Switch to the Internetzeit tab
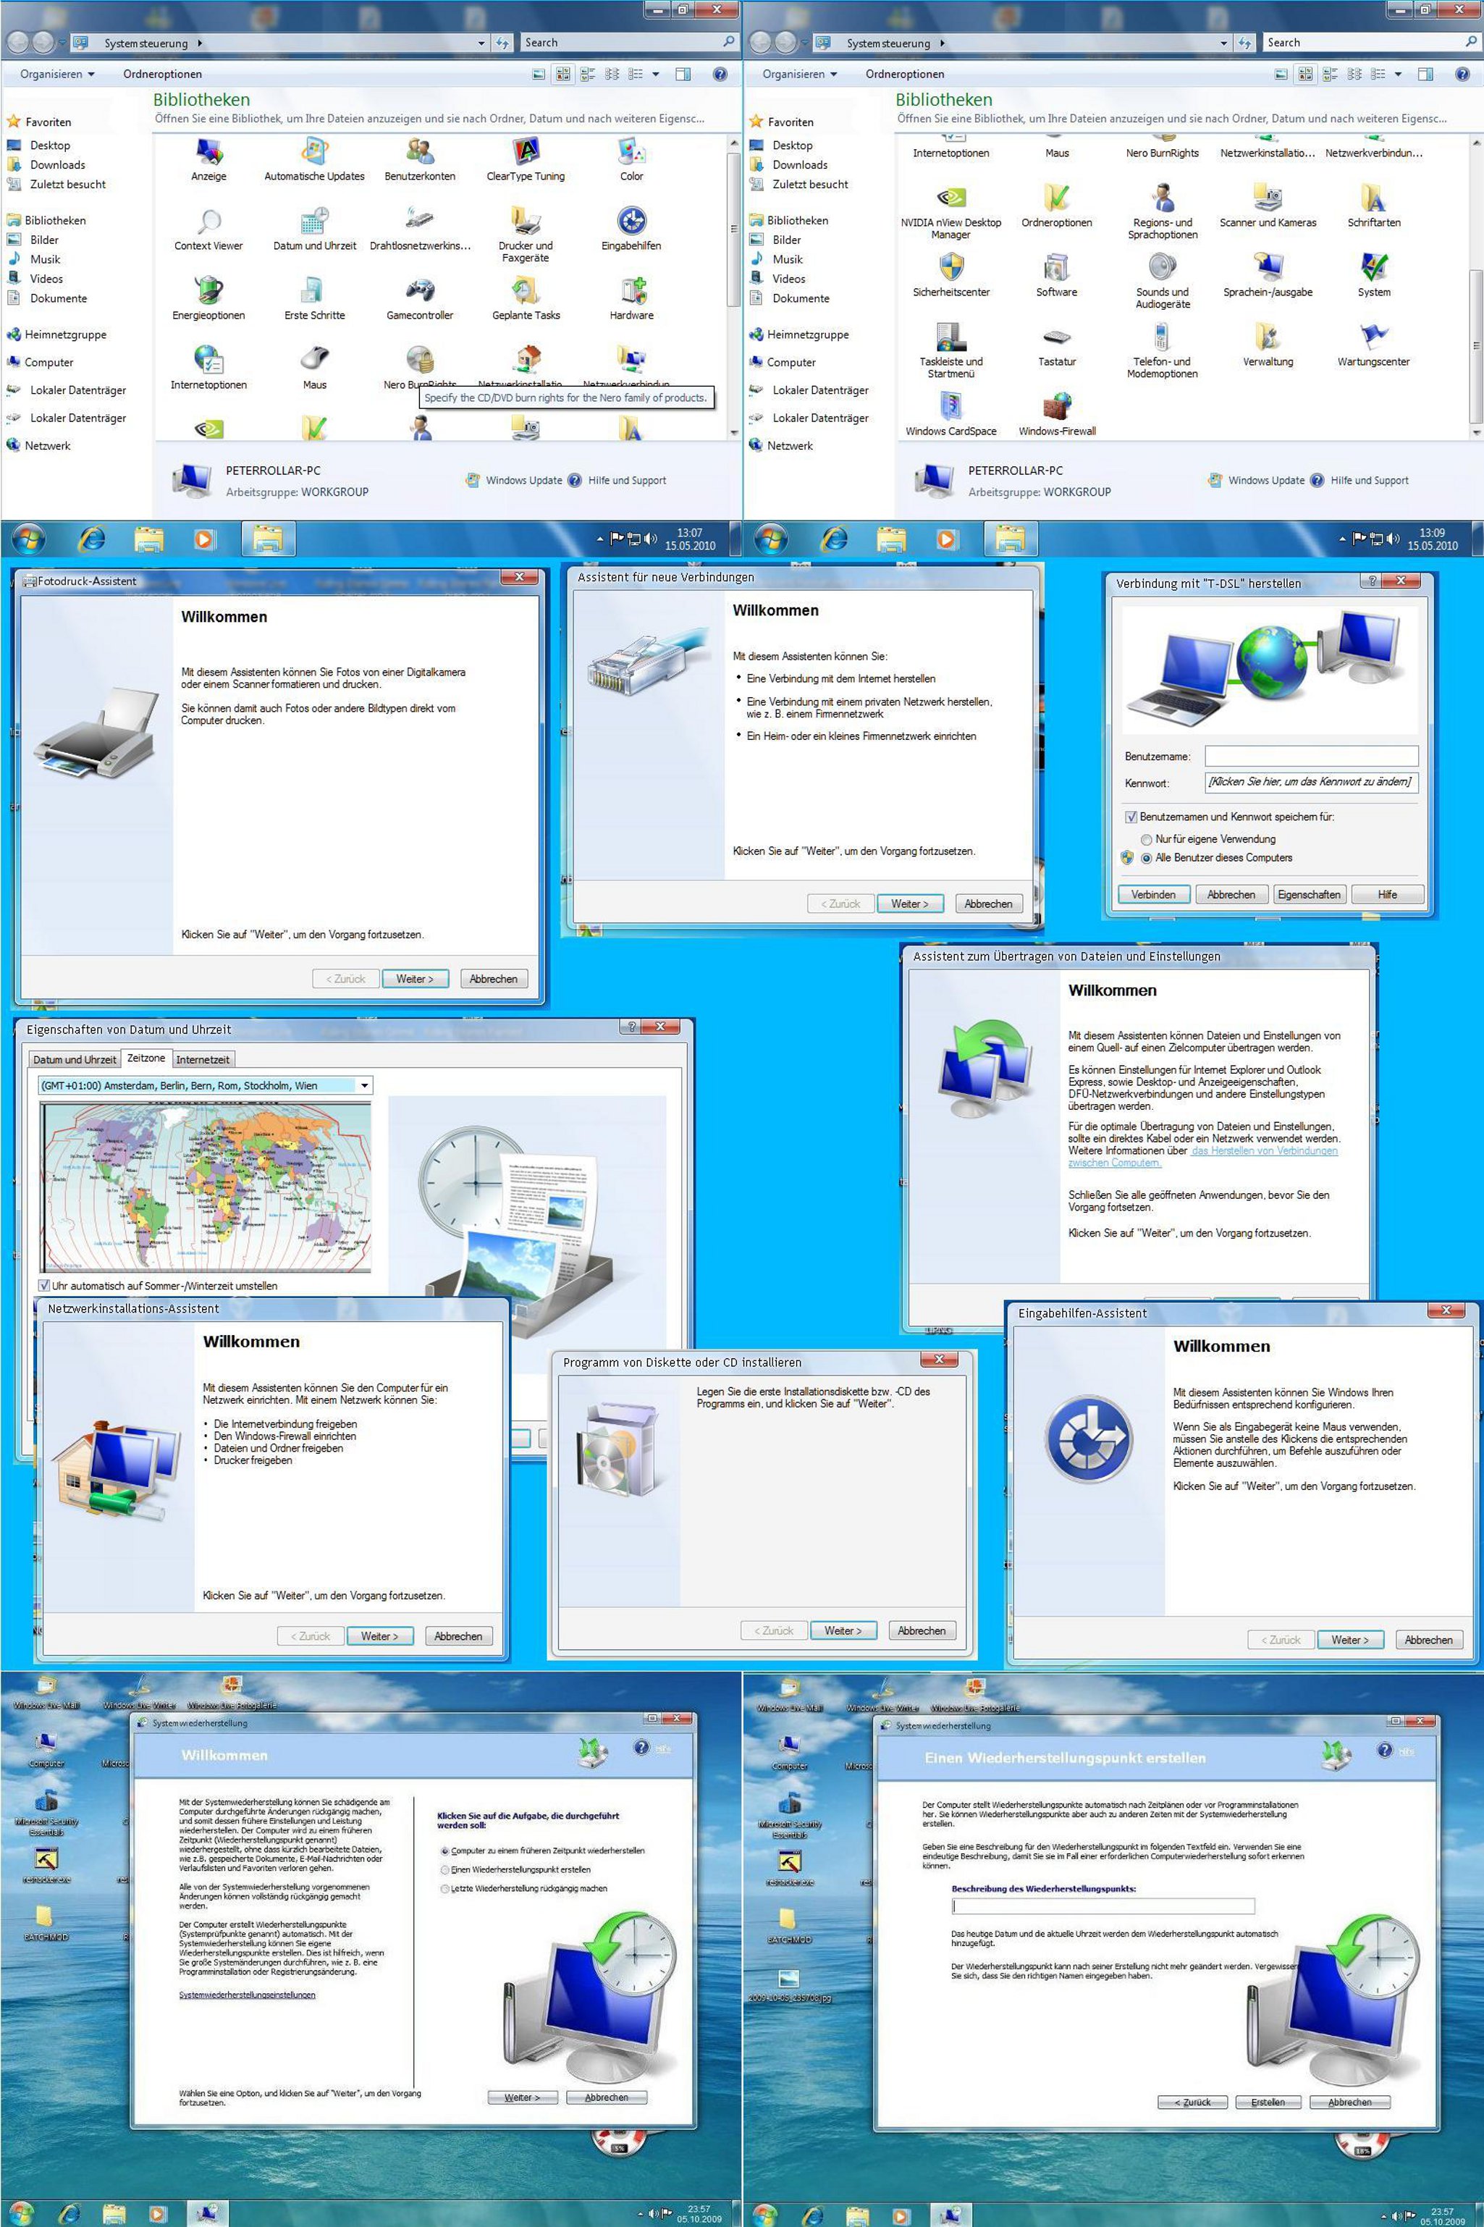The width and height of the screenshot is (1484, 2227). click(203, 1059)
